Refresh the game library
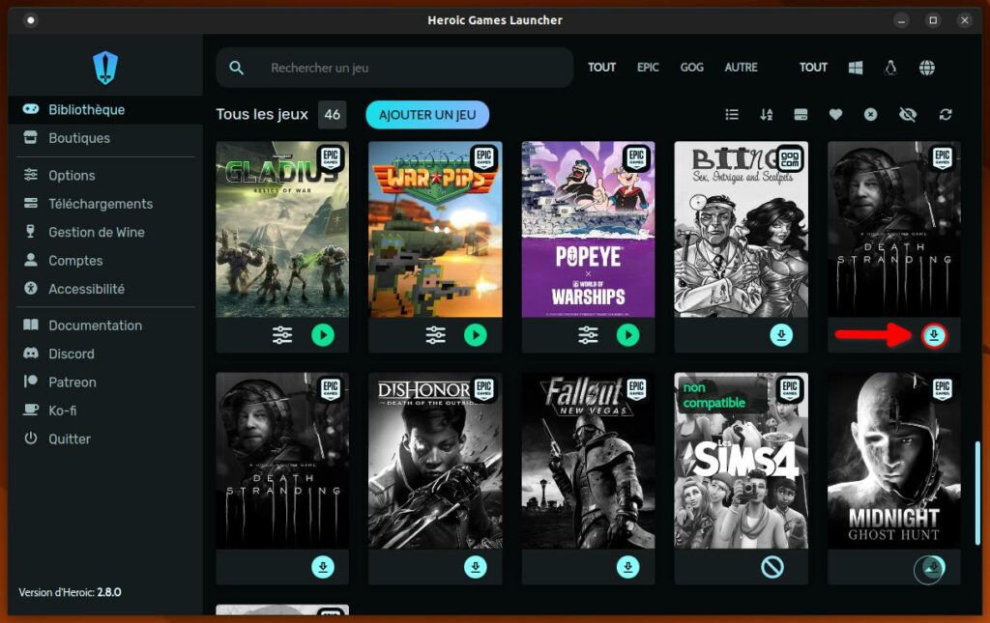This screenshot has width=990, height=623. point(945,115)
